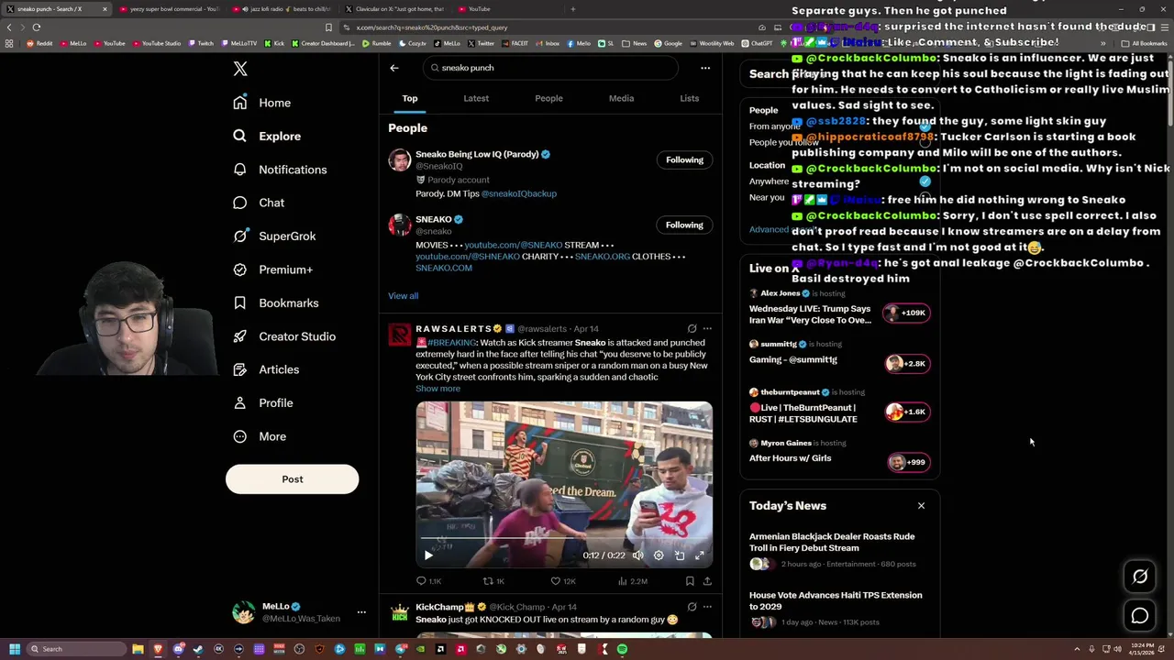Click the Post button
This screenshot has width=1174, height=660.
292,478
